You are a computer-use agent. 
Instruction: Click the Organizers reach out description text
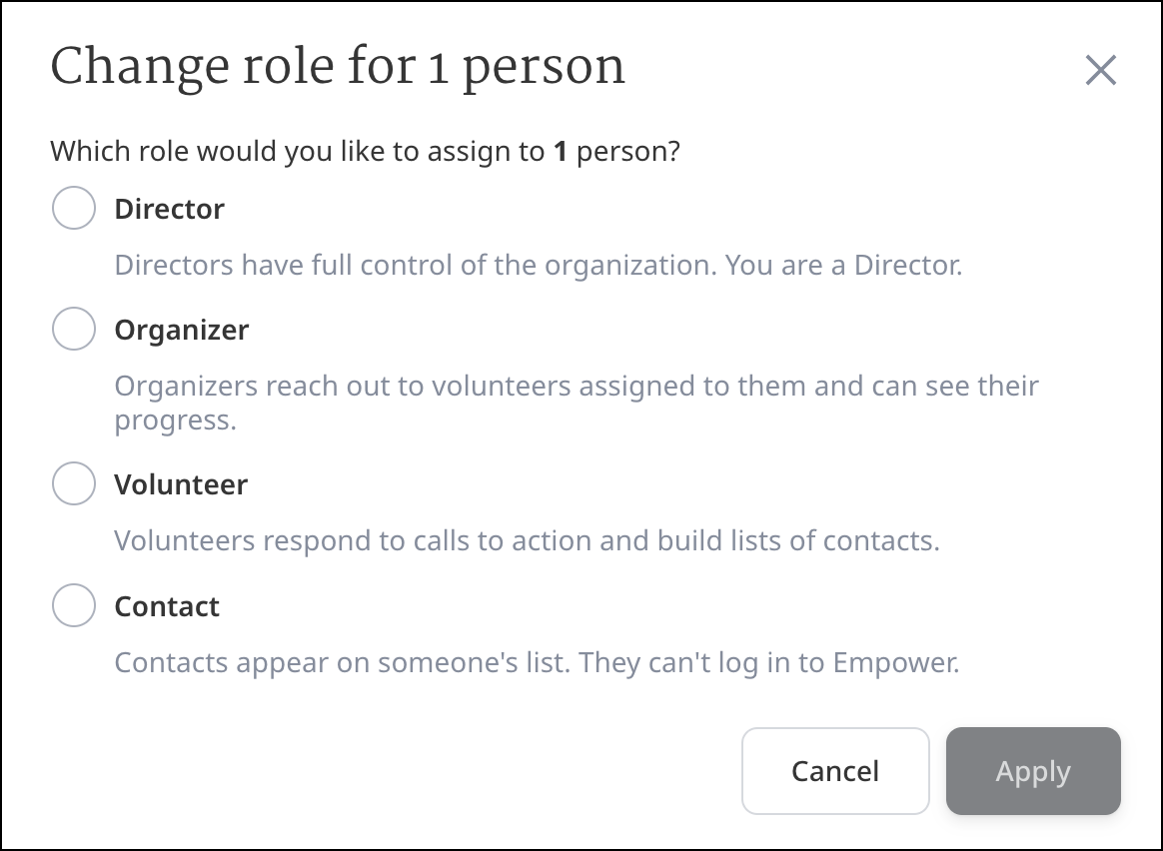tap(577, 387)
